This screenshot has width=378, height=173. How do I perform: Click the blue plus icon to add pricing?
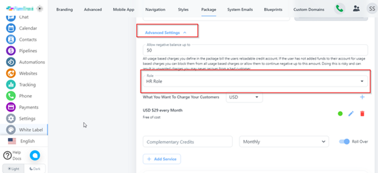click(x=362, y=97)
